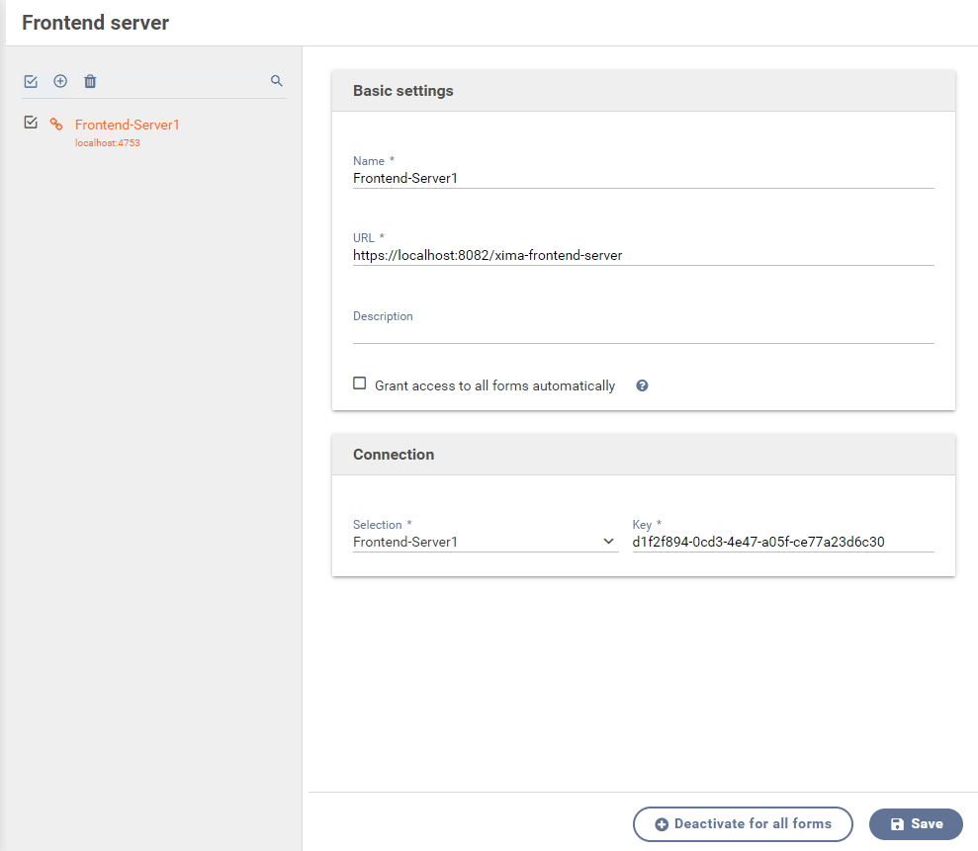Click the floppy disk icon on Save
Viewport: 978px width, 851px height.
tap(897, 823)
